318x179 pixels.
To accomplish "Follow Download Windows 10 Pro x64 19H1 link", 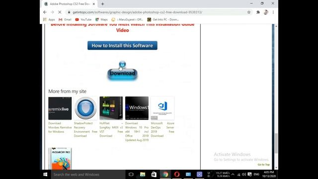I will pos(137,131).
